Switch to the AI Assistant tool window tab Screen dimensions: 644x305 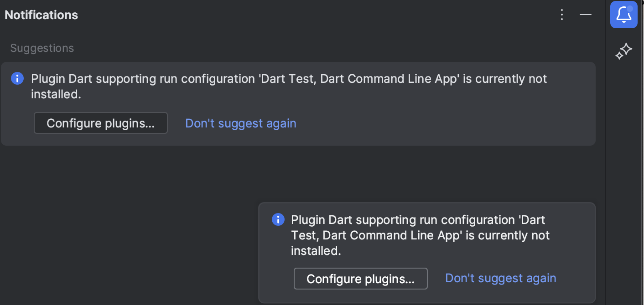tap(624, 51)
